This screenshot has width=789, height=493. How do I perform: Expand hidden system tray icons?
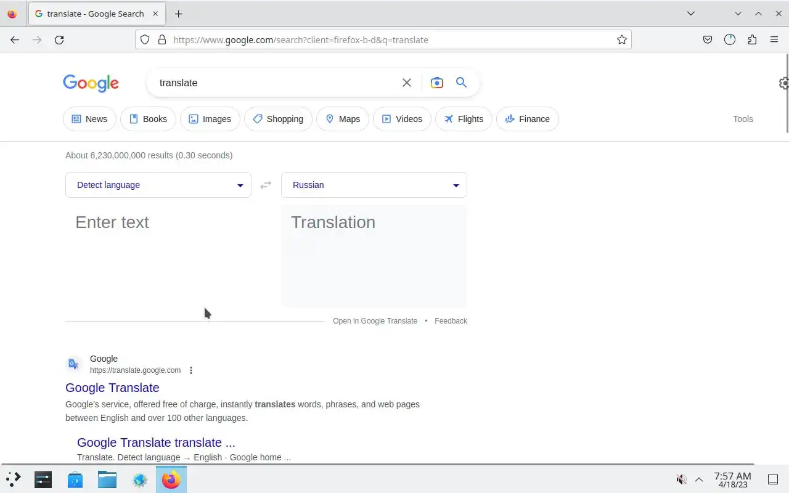[699, 479]
